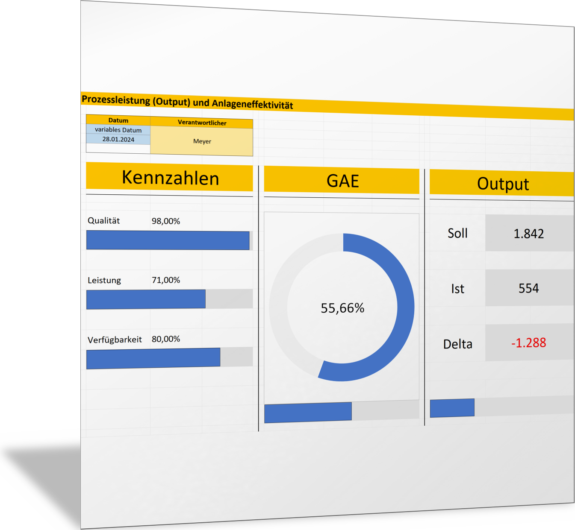575x530 pixels.
Task: Select the Verantwortlicher header cell
Action: (202, 123)
